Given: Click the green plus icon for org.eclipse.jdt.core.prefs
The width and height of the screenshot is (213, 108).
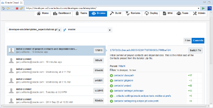Looking at the screenshot, I should (x=112, y=101).
